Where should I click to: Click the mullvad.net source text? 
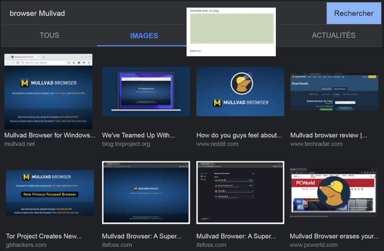[x=20, y=144]
